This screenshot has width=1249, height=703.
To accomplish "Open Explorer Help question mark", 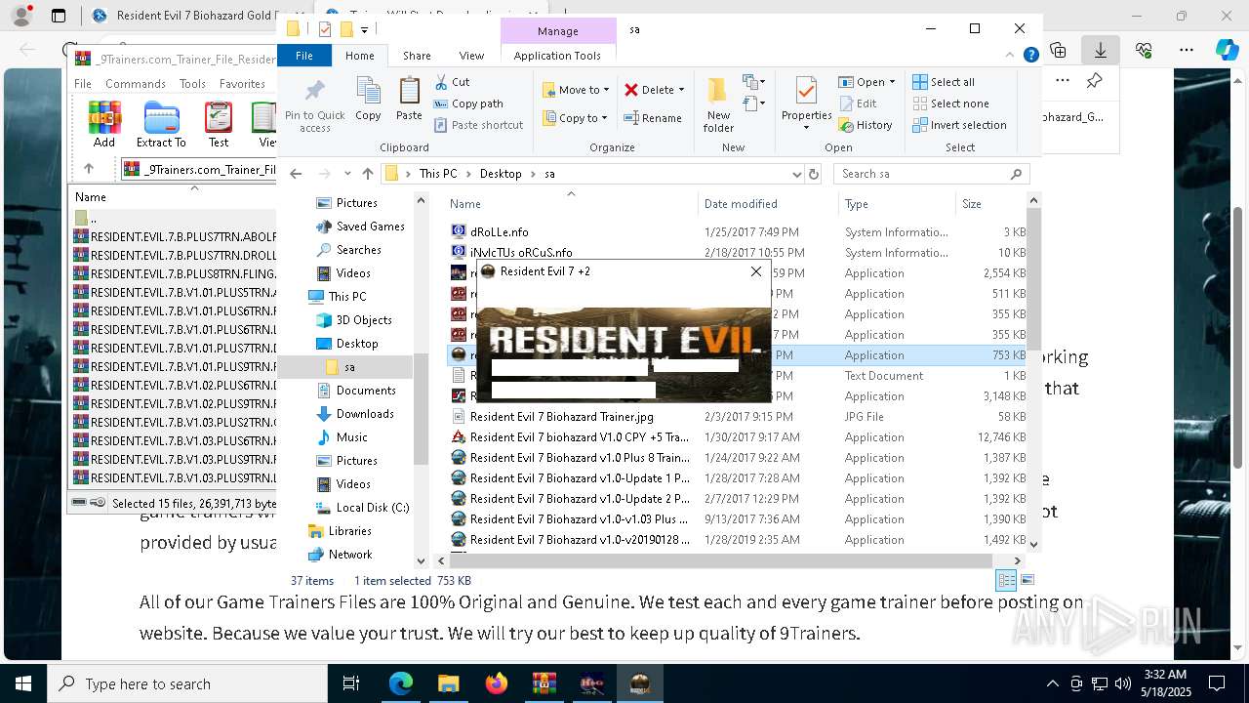I will pos(1030,56).
